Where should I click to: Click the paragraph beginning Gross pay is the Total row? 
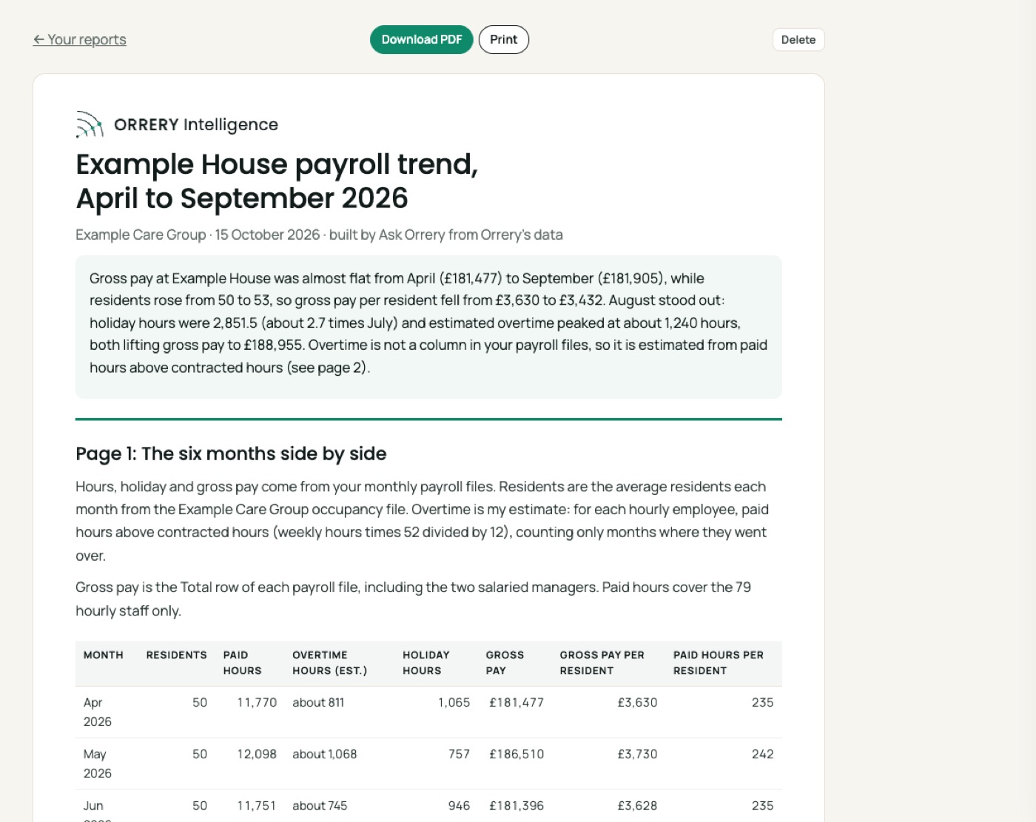pos(413,599)
